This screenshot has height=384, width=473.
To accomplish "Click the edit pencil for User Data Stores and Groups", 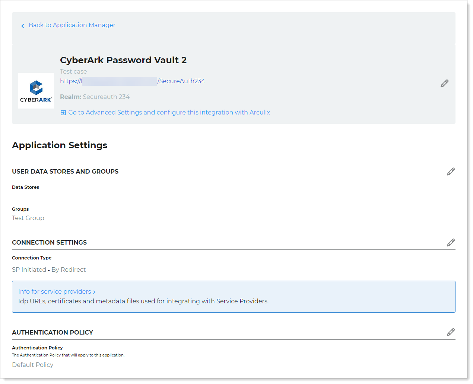I will [x=451, y=171].
